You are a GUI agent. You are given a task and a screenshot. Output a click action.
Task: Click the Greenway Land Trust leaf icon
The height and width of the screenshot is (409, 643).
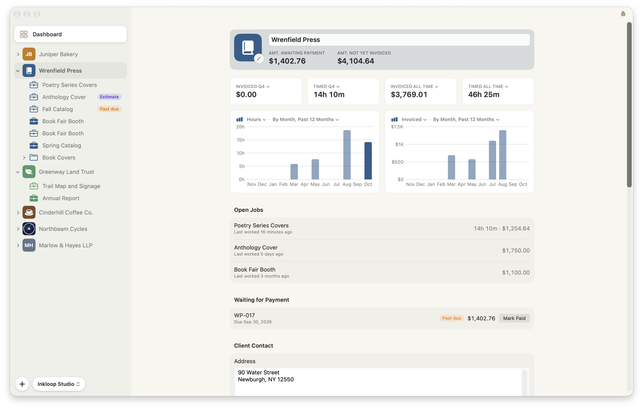click(x=29, y=172)
